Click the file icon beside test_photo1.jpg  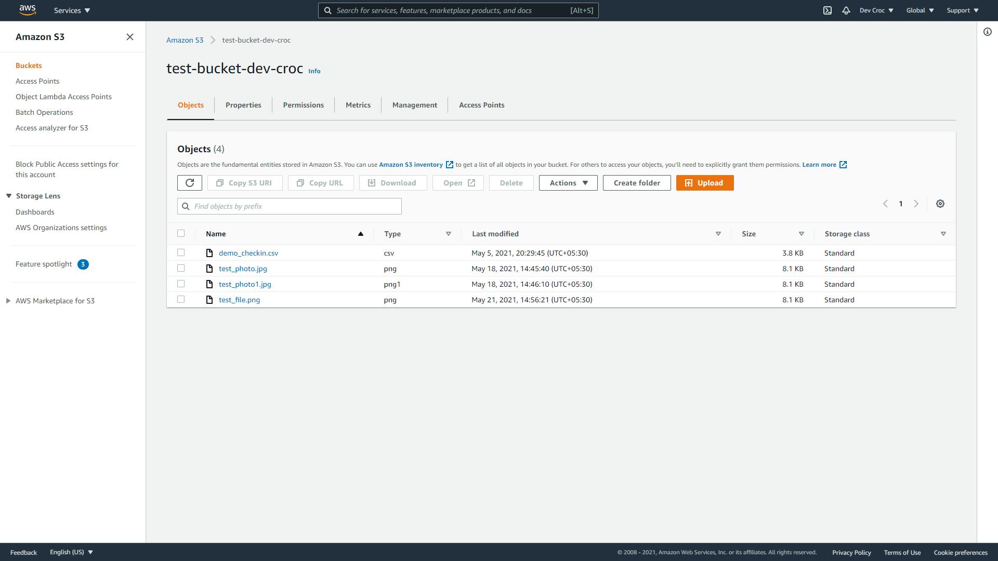[x=209, y=284]
